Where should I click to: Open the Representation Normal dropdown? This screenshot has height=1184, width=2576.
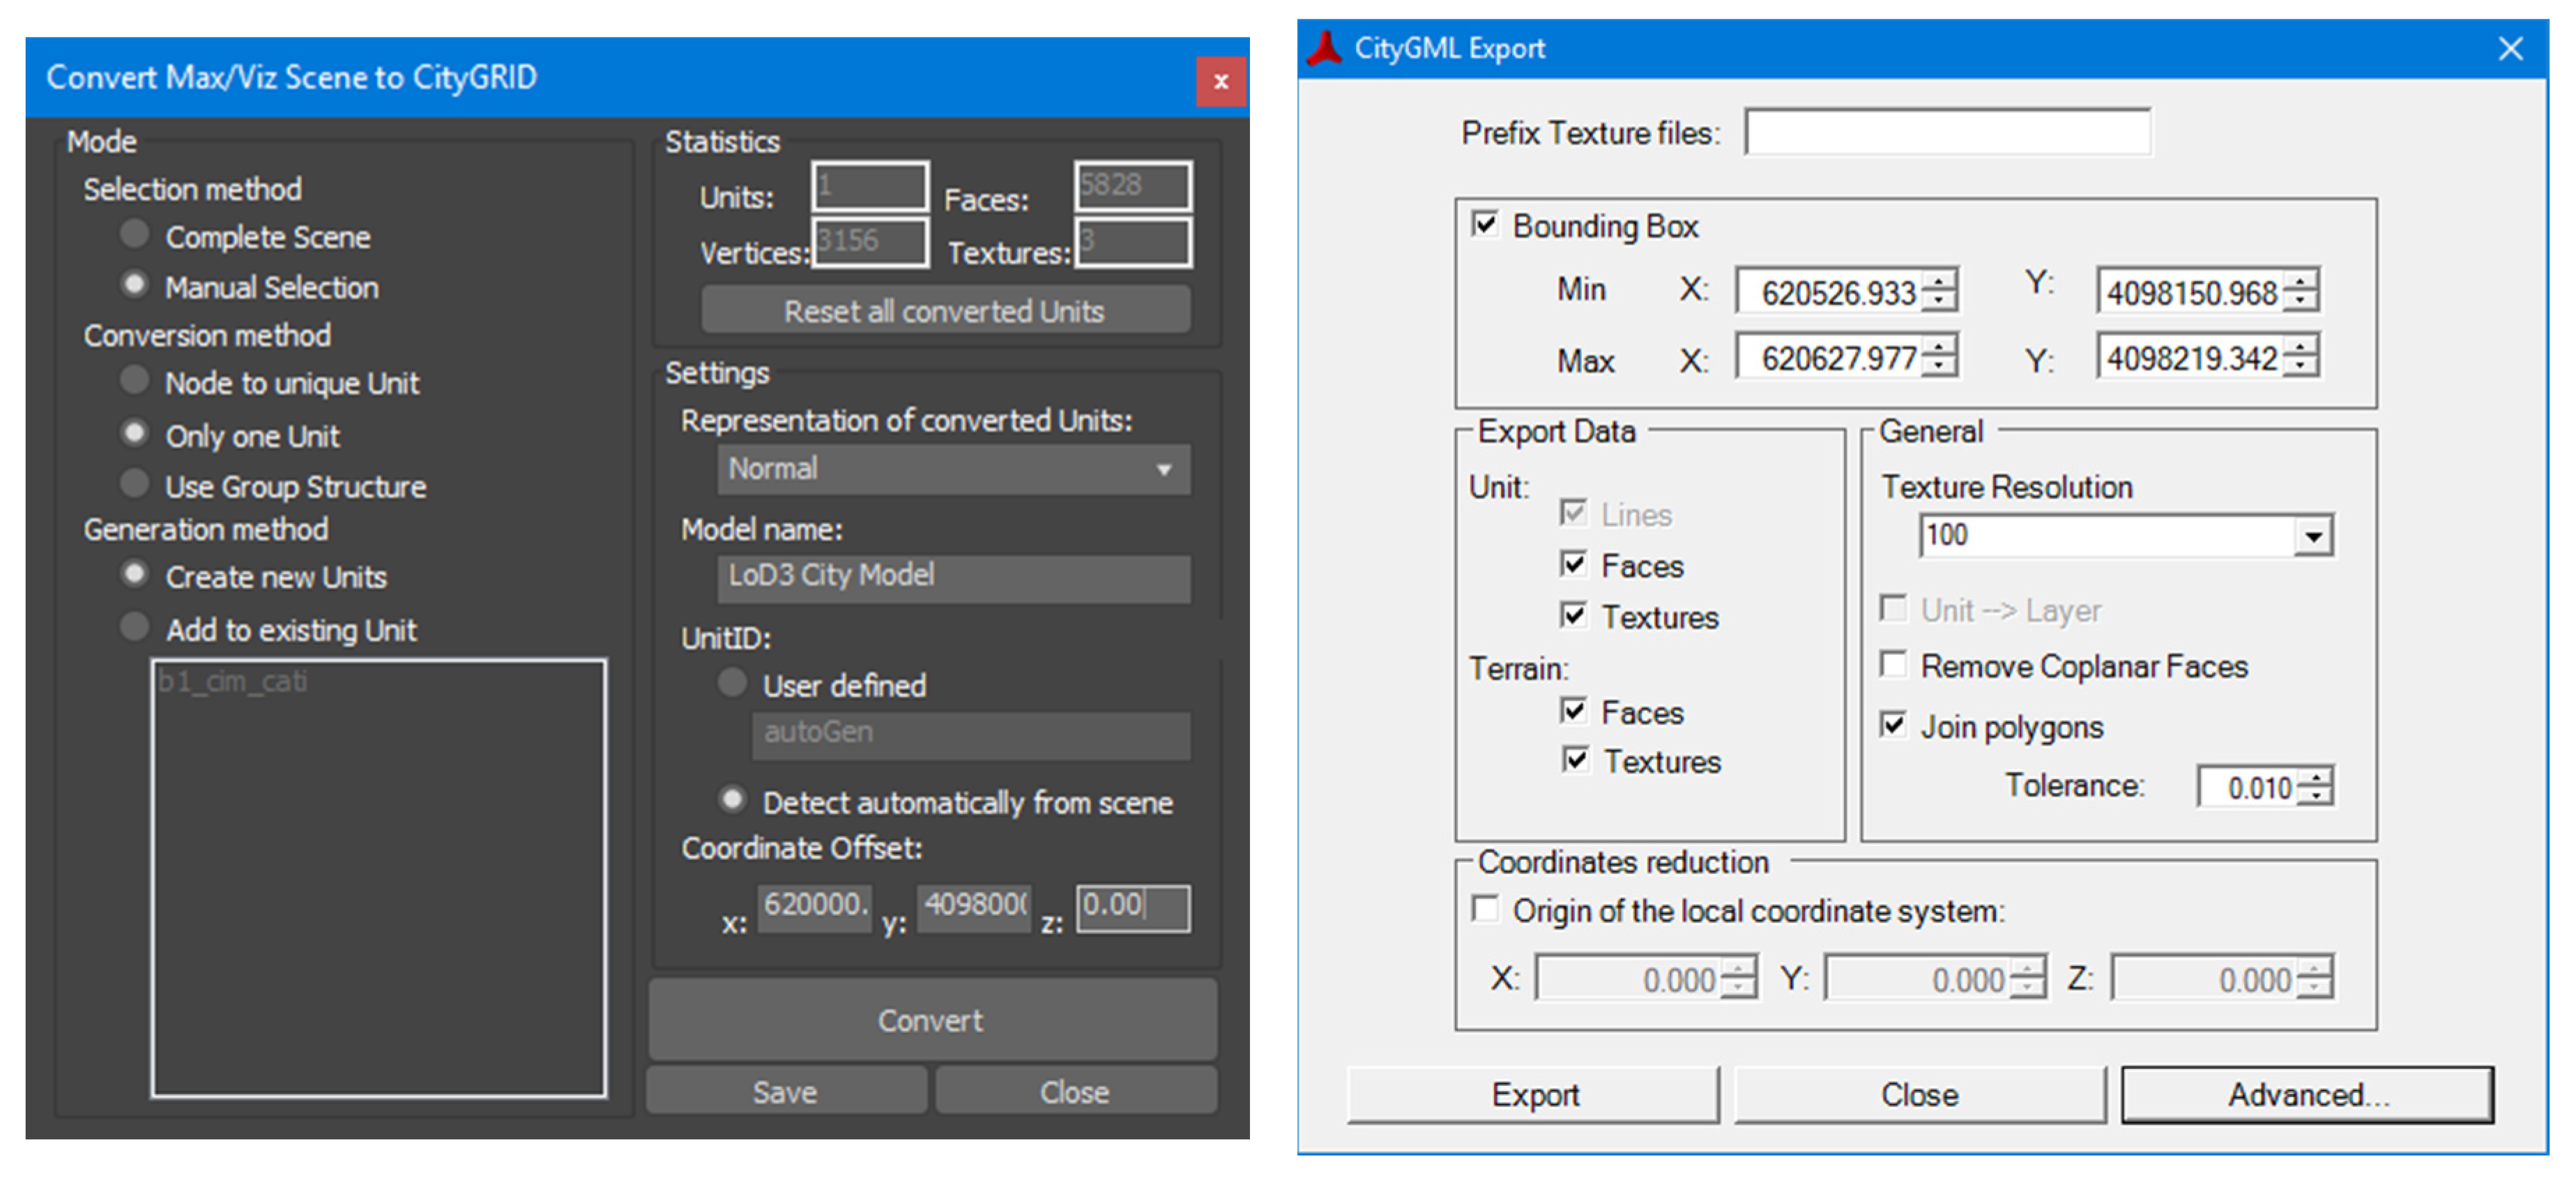(x=953, y=469)
